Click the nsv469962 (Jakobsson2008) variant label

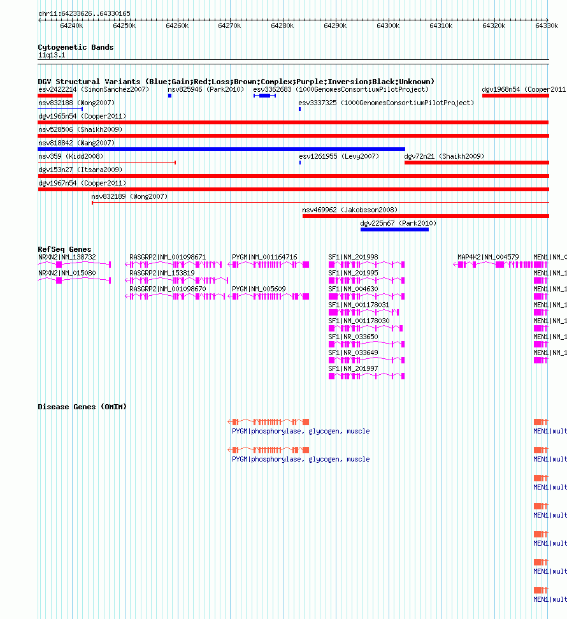350,210
